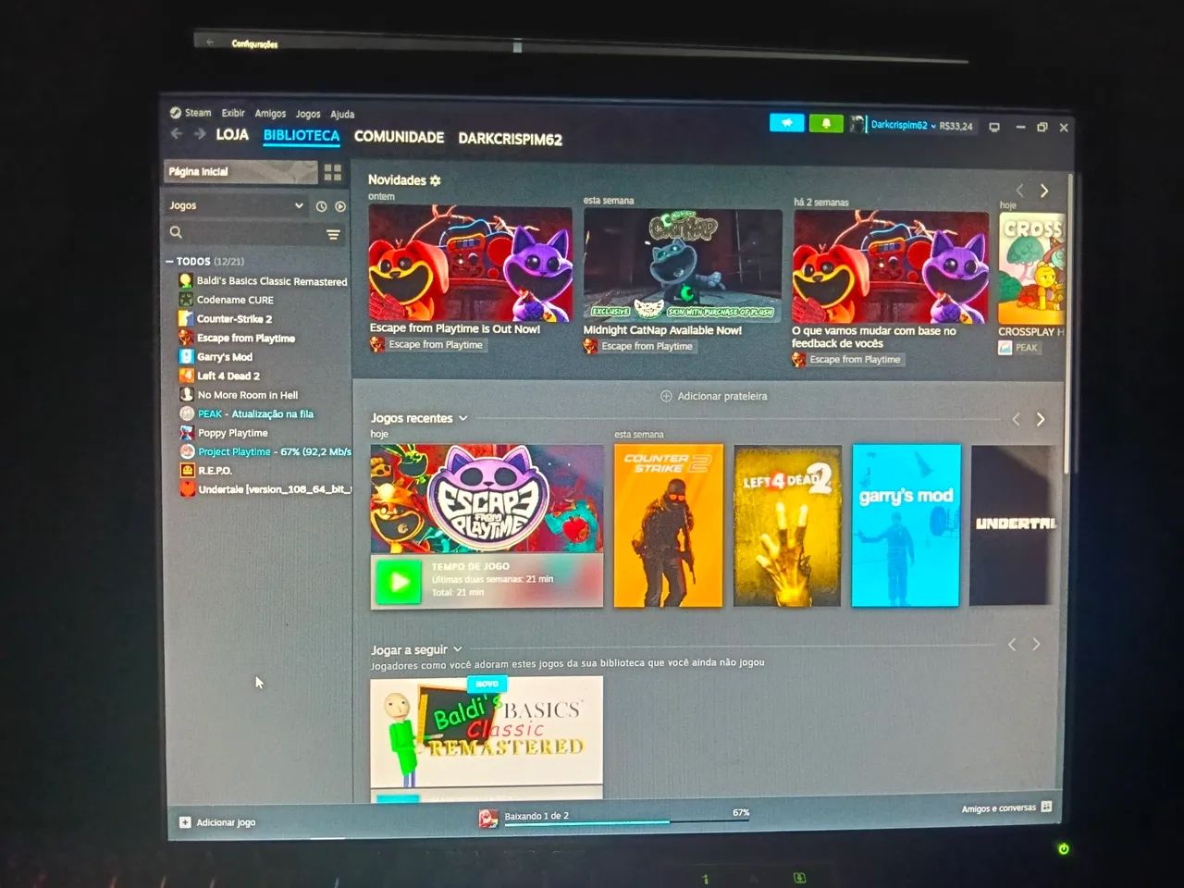Open Baldi's Basics Classic Remastered cover

487,732
